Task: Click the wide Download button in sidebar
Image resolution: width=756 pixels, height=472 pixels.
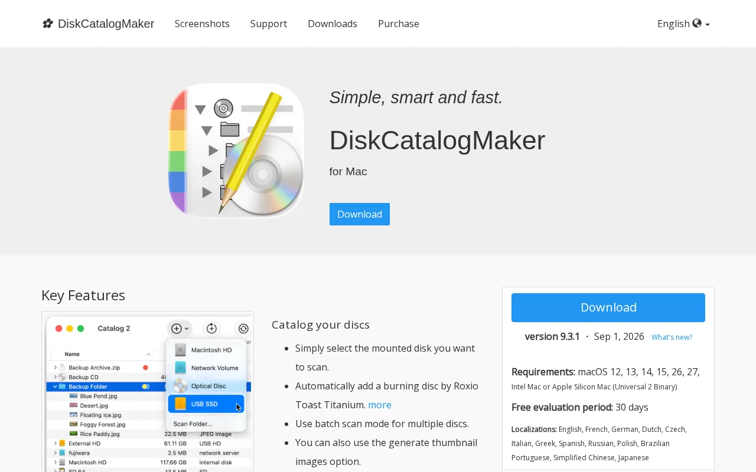Action: coord(608,307)
